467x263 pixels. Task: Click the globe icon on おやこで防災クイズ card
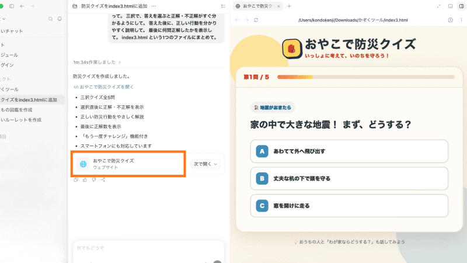83,164
